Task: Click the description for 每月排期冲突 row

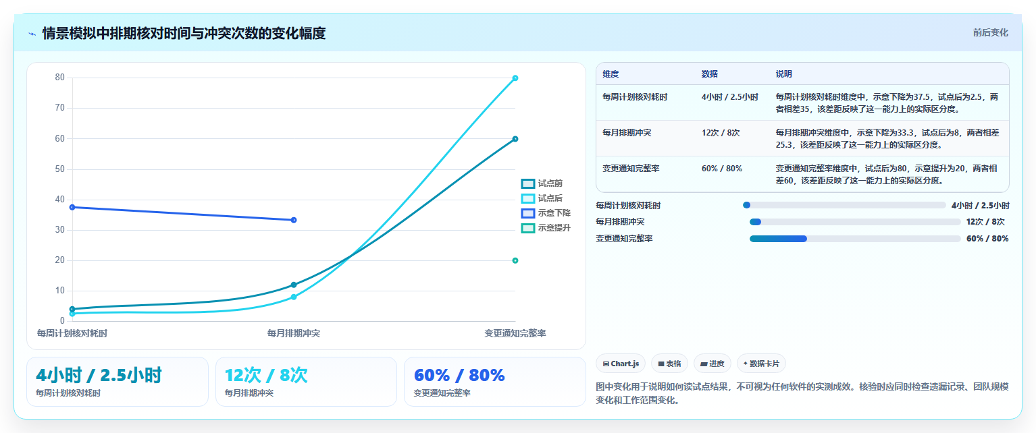Action: coord(887,138)
